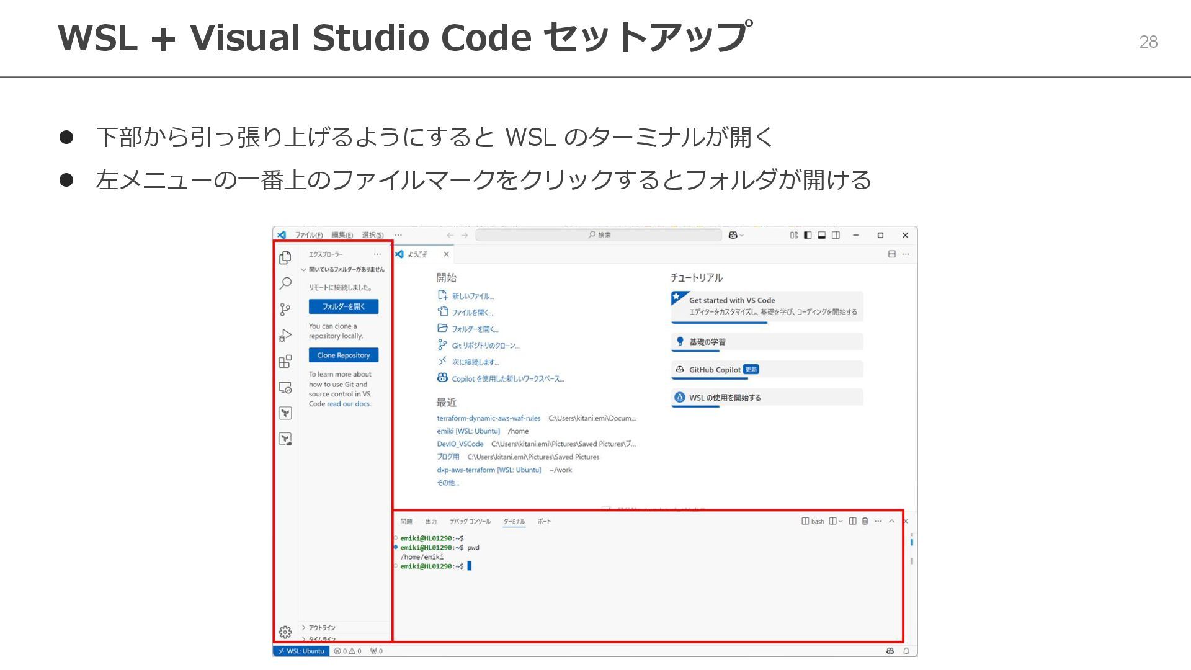Click the Customize Layout icon
This screenshot has height=670, width=1191.
point(793,235)
